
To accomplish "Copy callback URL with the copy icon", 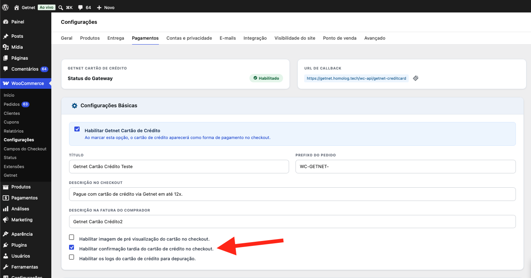I will 416,78.
